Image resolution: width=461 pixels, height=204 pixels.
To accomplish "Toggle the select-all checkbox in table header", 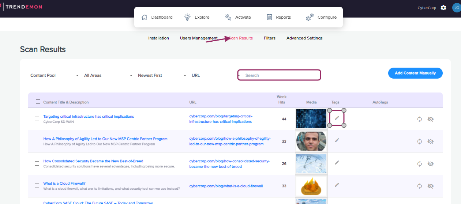I will 38,102.
